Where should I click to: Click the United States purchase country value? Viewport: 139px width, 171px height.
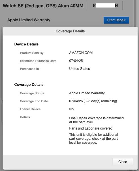pos(80,69)
